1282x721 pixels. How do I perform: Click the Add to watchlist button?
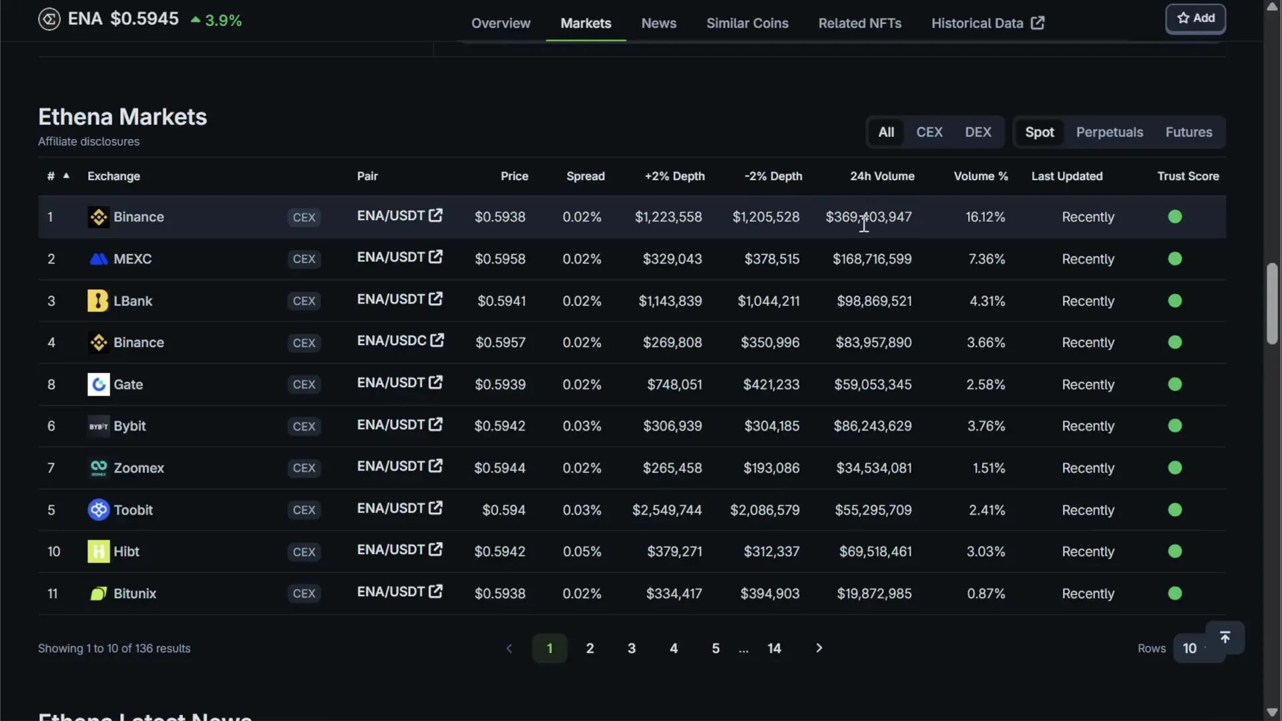(1195, 18)
